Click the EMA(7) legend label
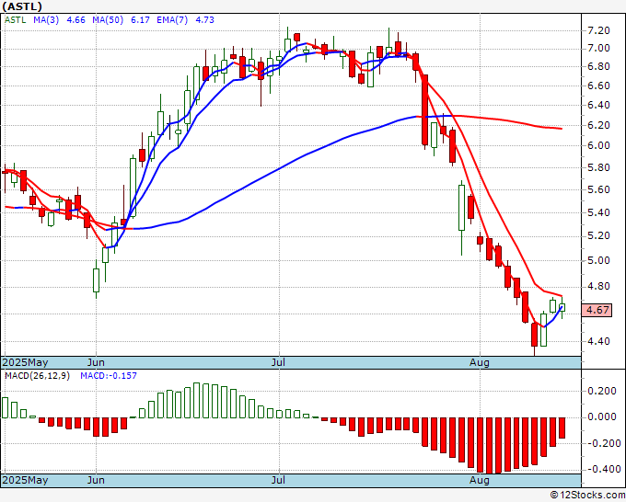 (x=172, y=19)
